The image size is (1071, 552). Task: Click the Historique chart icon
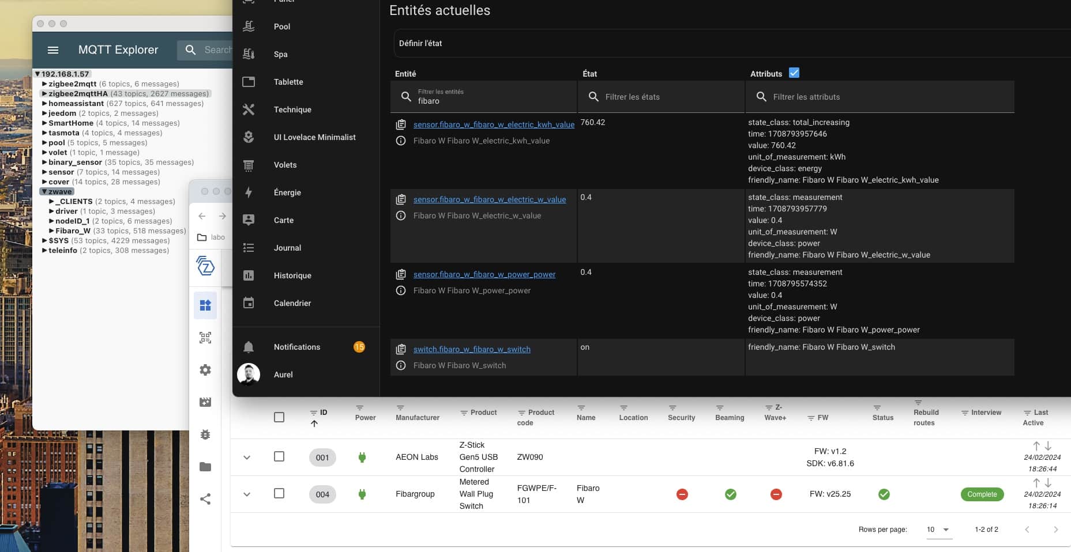(x=249, y=275)
